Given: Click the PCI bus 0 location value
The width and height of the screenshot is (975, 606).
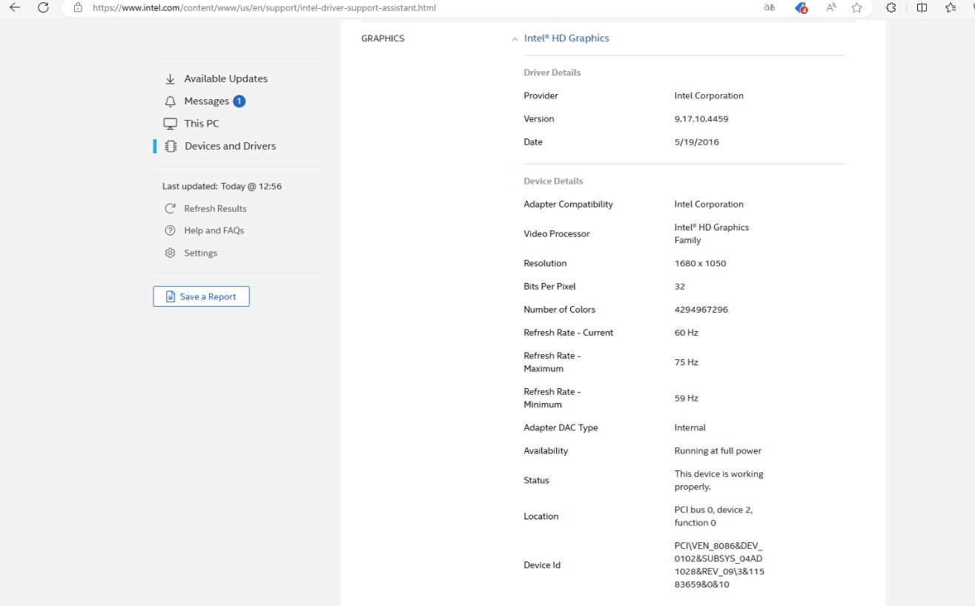Looking at the screenshot, I should pos(713,516).
